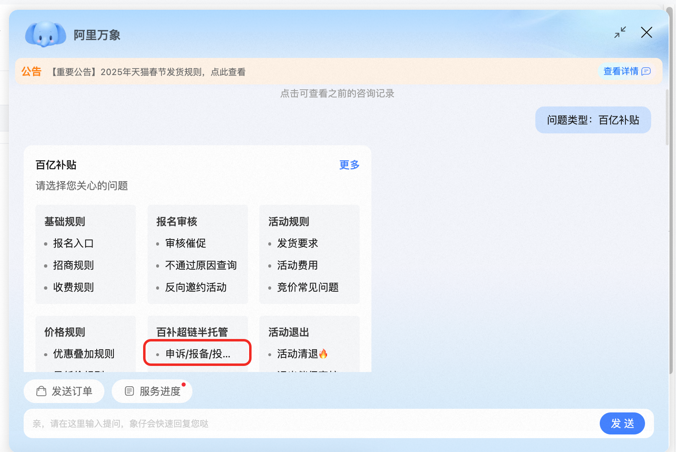The image size is (676, 452).
Task: Click the message bubble icon beside 查看详情
Action: click(x=646, y=71)
